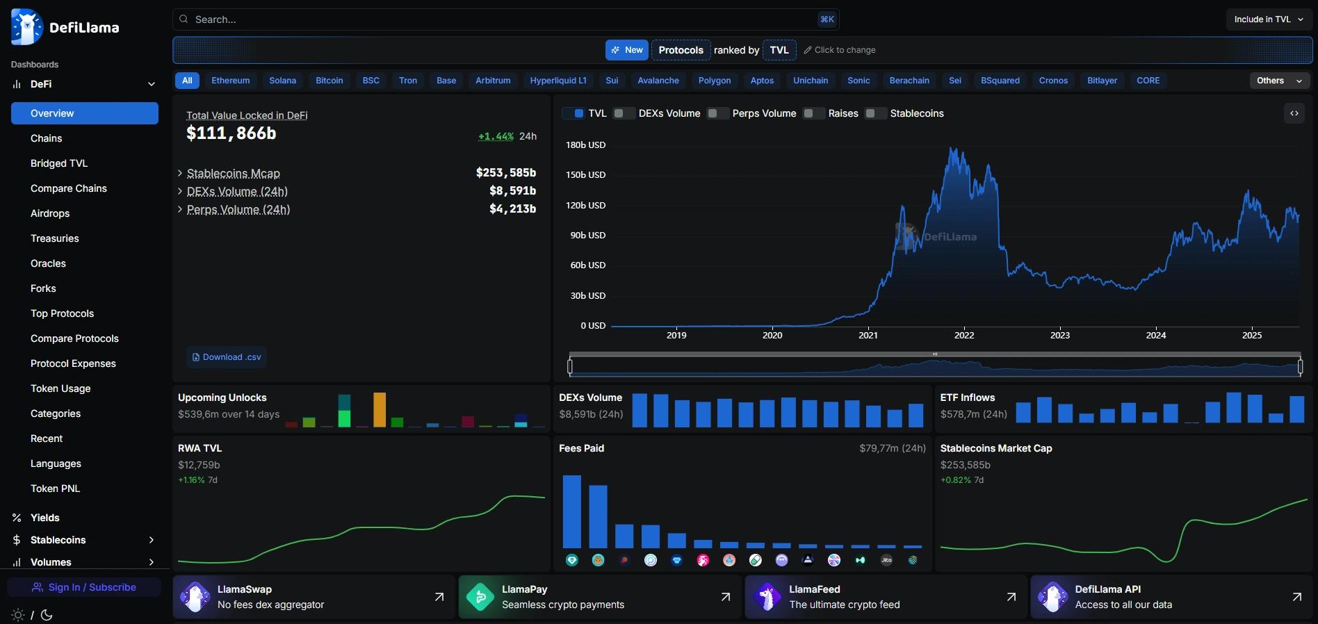Open the TVL ranked-by selector
1318x624 pixels.
point(779,50)
